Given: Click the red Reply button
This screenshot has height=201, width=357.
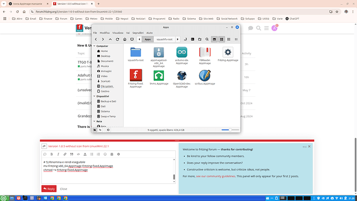Looking at the screenshot, I should [49, 189].
